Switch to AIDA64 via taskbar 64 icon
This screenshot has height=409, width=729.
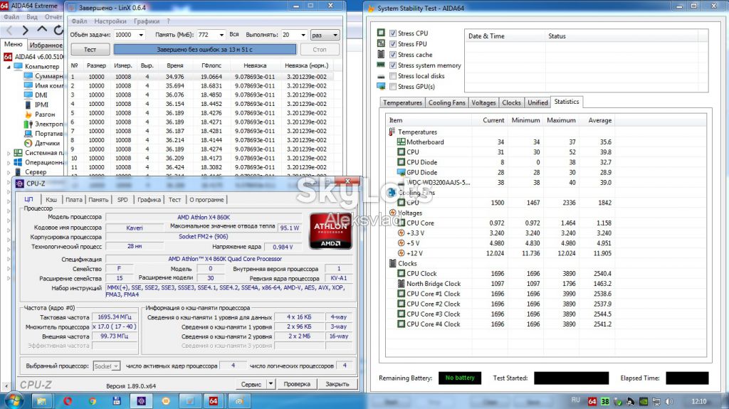pyautogui.click(x=214, y=400)
